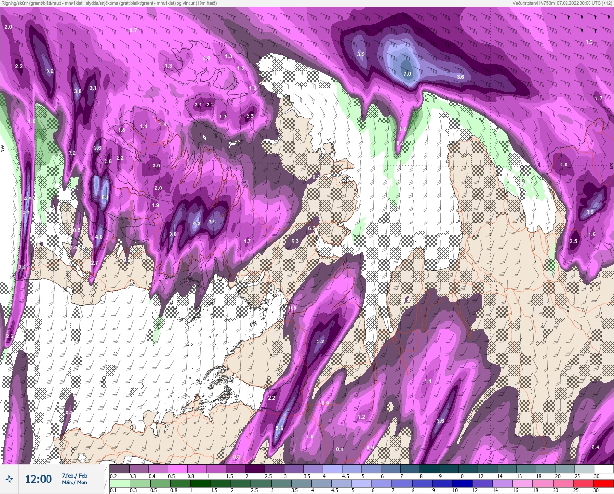The image size is (614, 494).
Task: Select the snow scale swatch between 4 and 4.5
Action: (x=332, y=469)
